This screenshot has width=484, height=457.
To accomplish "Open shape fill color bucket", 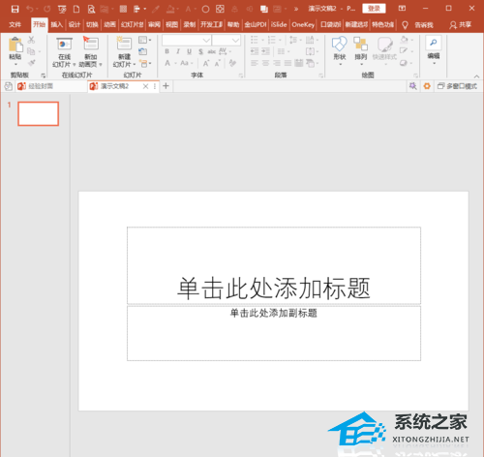I will pyautogui.click(x=406, y=40).
